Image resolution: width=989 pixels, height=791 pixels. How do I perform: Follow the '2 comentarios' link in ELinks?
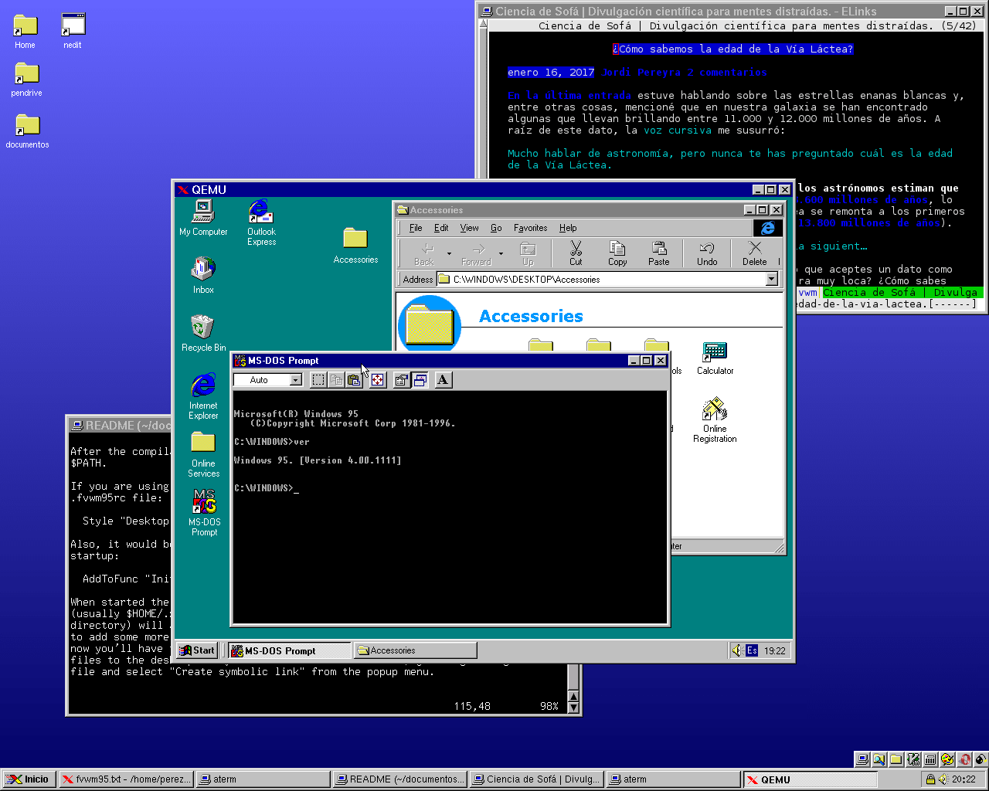(x=727, y=73)
